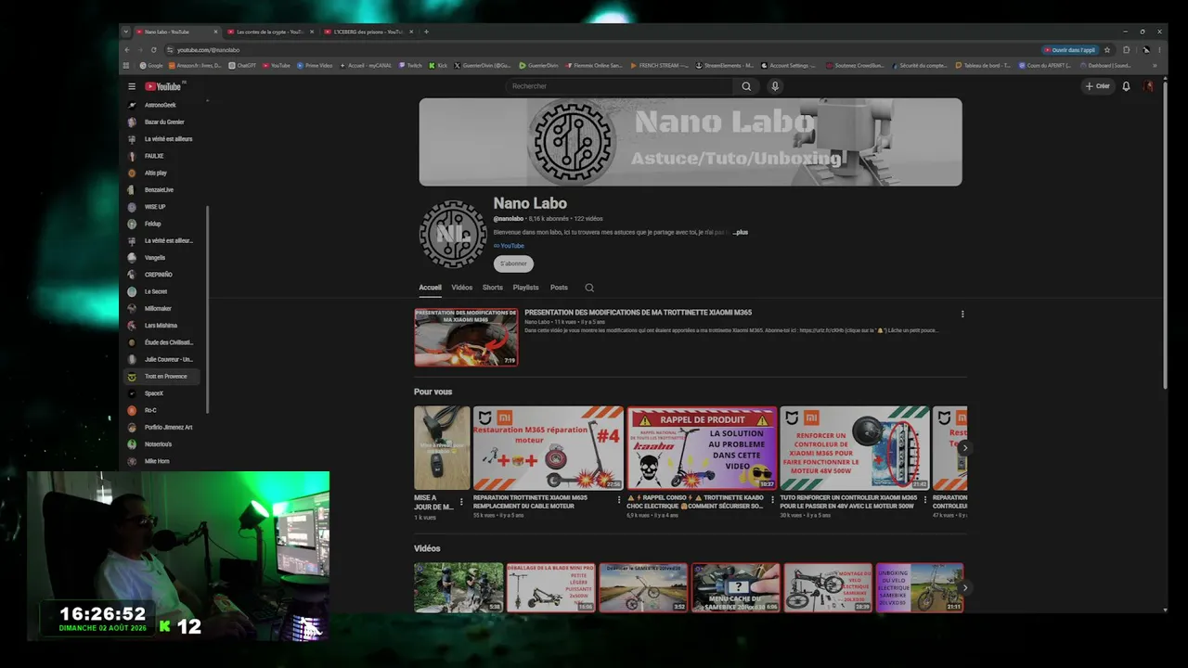Screen dimensions: 1188x668
Task: Show more hidden bookmarks chevron
Action: pyautogui.click(x=1156, y=66)
